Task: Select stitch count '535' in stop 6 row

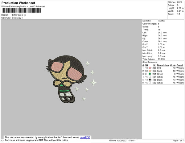Action: point(154,83)
